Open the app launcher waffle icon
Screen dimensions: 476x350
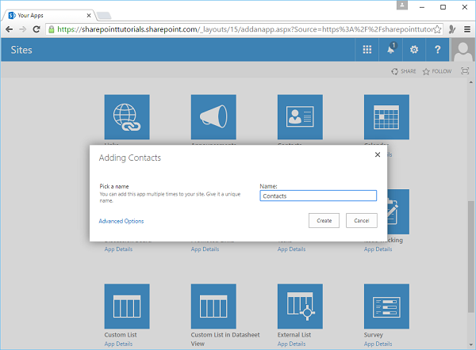click(367, 50)
